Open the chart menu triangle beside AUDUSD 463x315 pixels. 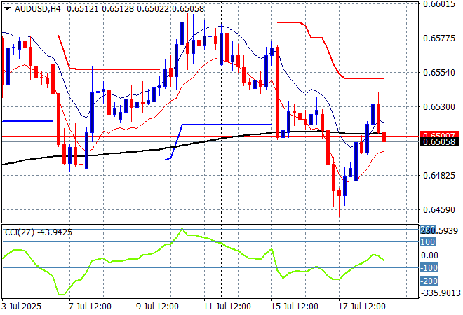(x=8, y=9)
